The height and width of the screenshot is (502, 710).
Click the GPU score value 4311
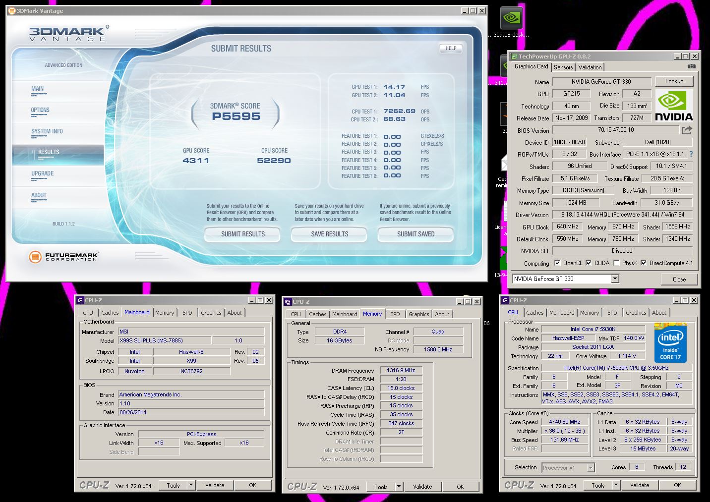coord(196,161)
